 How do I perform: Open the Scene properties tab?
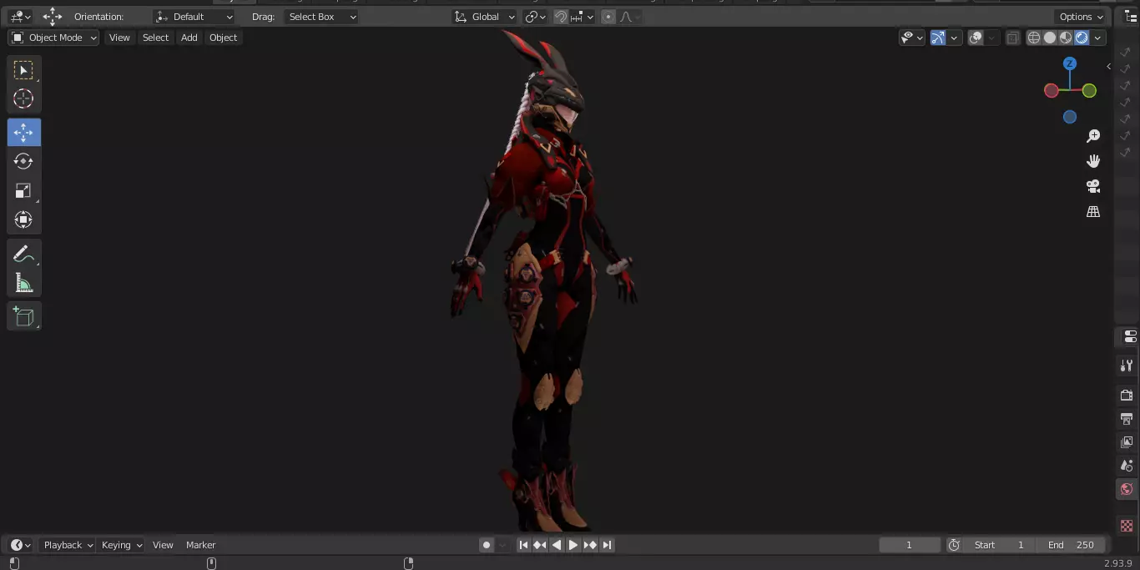[1127, 465]
